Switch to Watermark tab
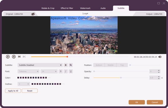This screenshot has height=108, width=168. pos(85,8)
